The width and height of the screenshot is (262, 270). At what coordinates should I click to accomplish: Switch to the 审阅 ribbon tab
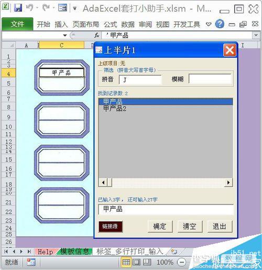point(145,24)
